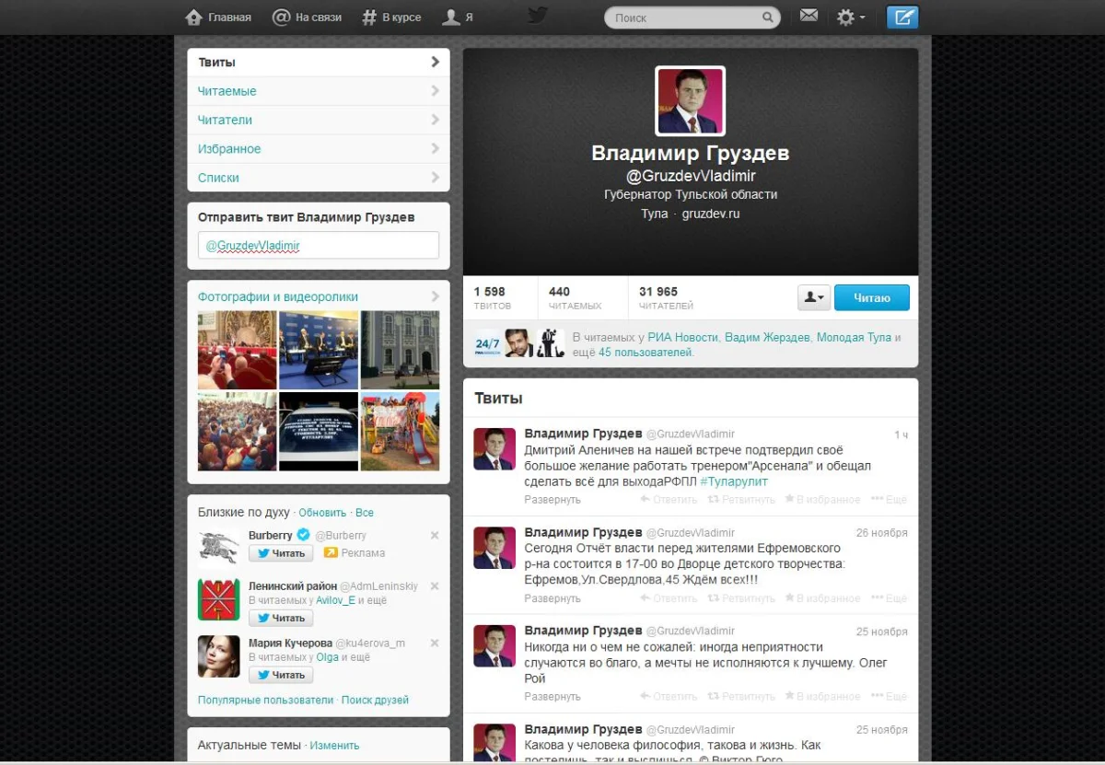
Task: Expand first tweet with Развернуть
Action: point(552,500)
